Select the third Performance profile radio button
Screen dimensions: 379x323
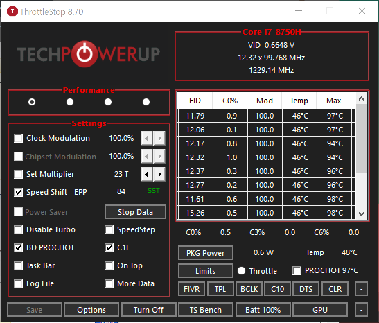coord(108,102)
